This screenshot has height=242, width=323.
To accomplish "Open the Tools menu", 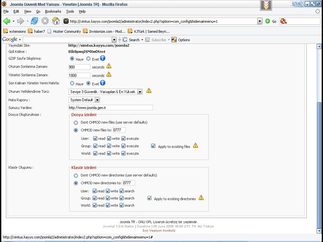I will click(x=70, y=12).
